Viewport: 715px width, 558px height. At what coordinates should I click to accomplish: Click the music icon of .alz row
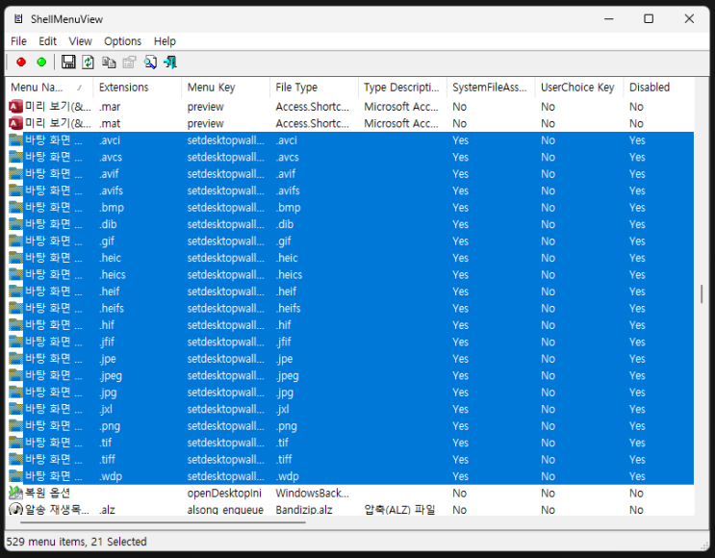pos(15,509)
